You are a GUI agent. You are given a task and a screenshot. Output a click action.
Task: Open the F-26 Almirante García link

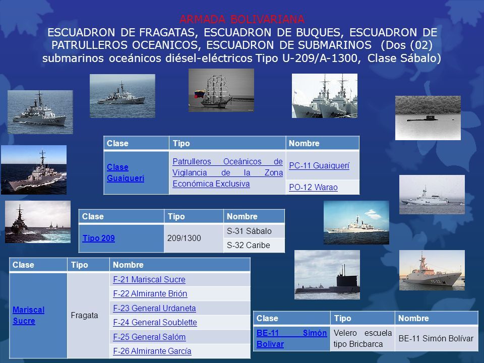[x=152, y=351]
